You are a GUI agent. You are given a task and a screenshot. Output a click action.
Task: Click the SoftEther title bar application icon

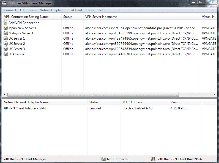[4, 3]
